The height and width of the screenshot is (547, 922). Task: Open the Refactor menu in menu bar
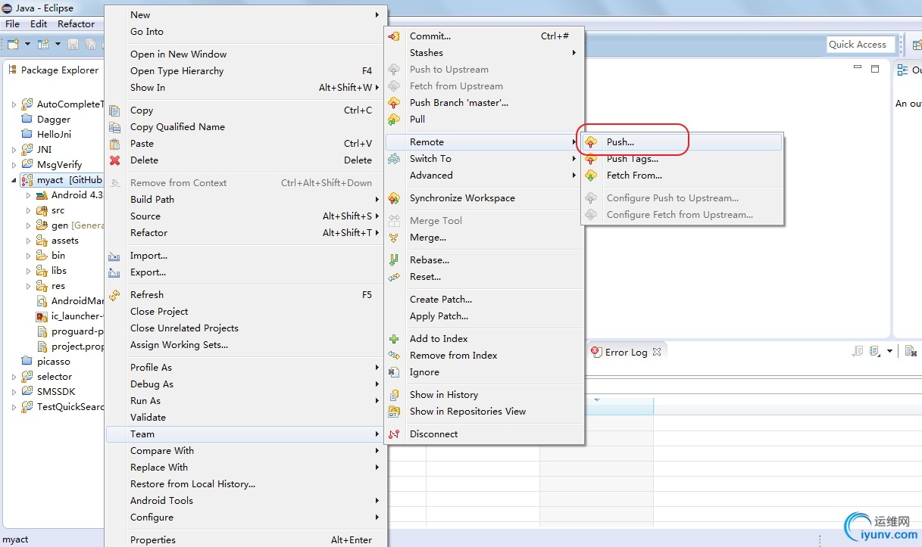pos(77,24)
